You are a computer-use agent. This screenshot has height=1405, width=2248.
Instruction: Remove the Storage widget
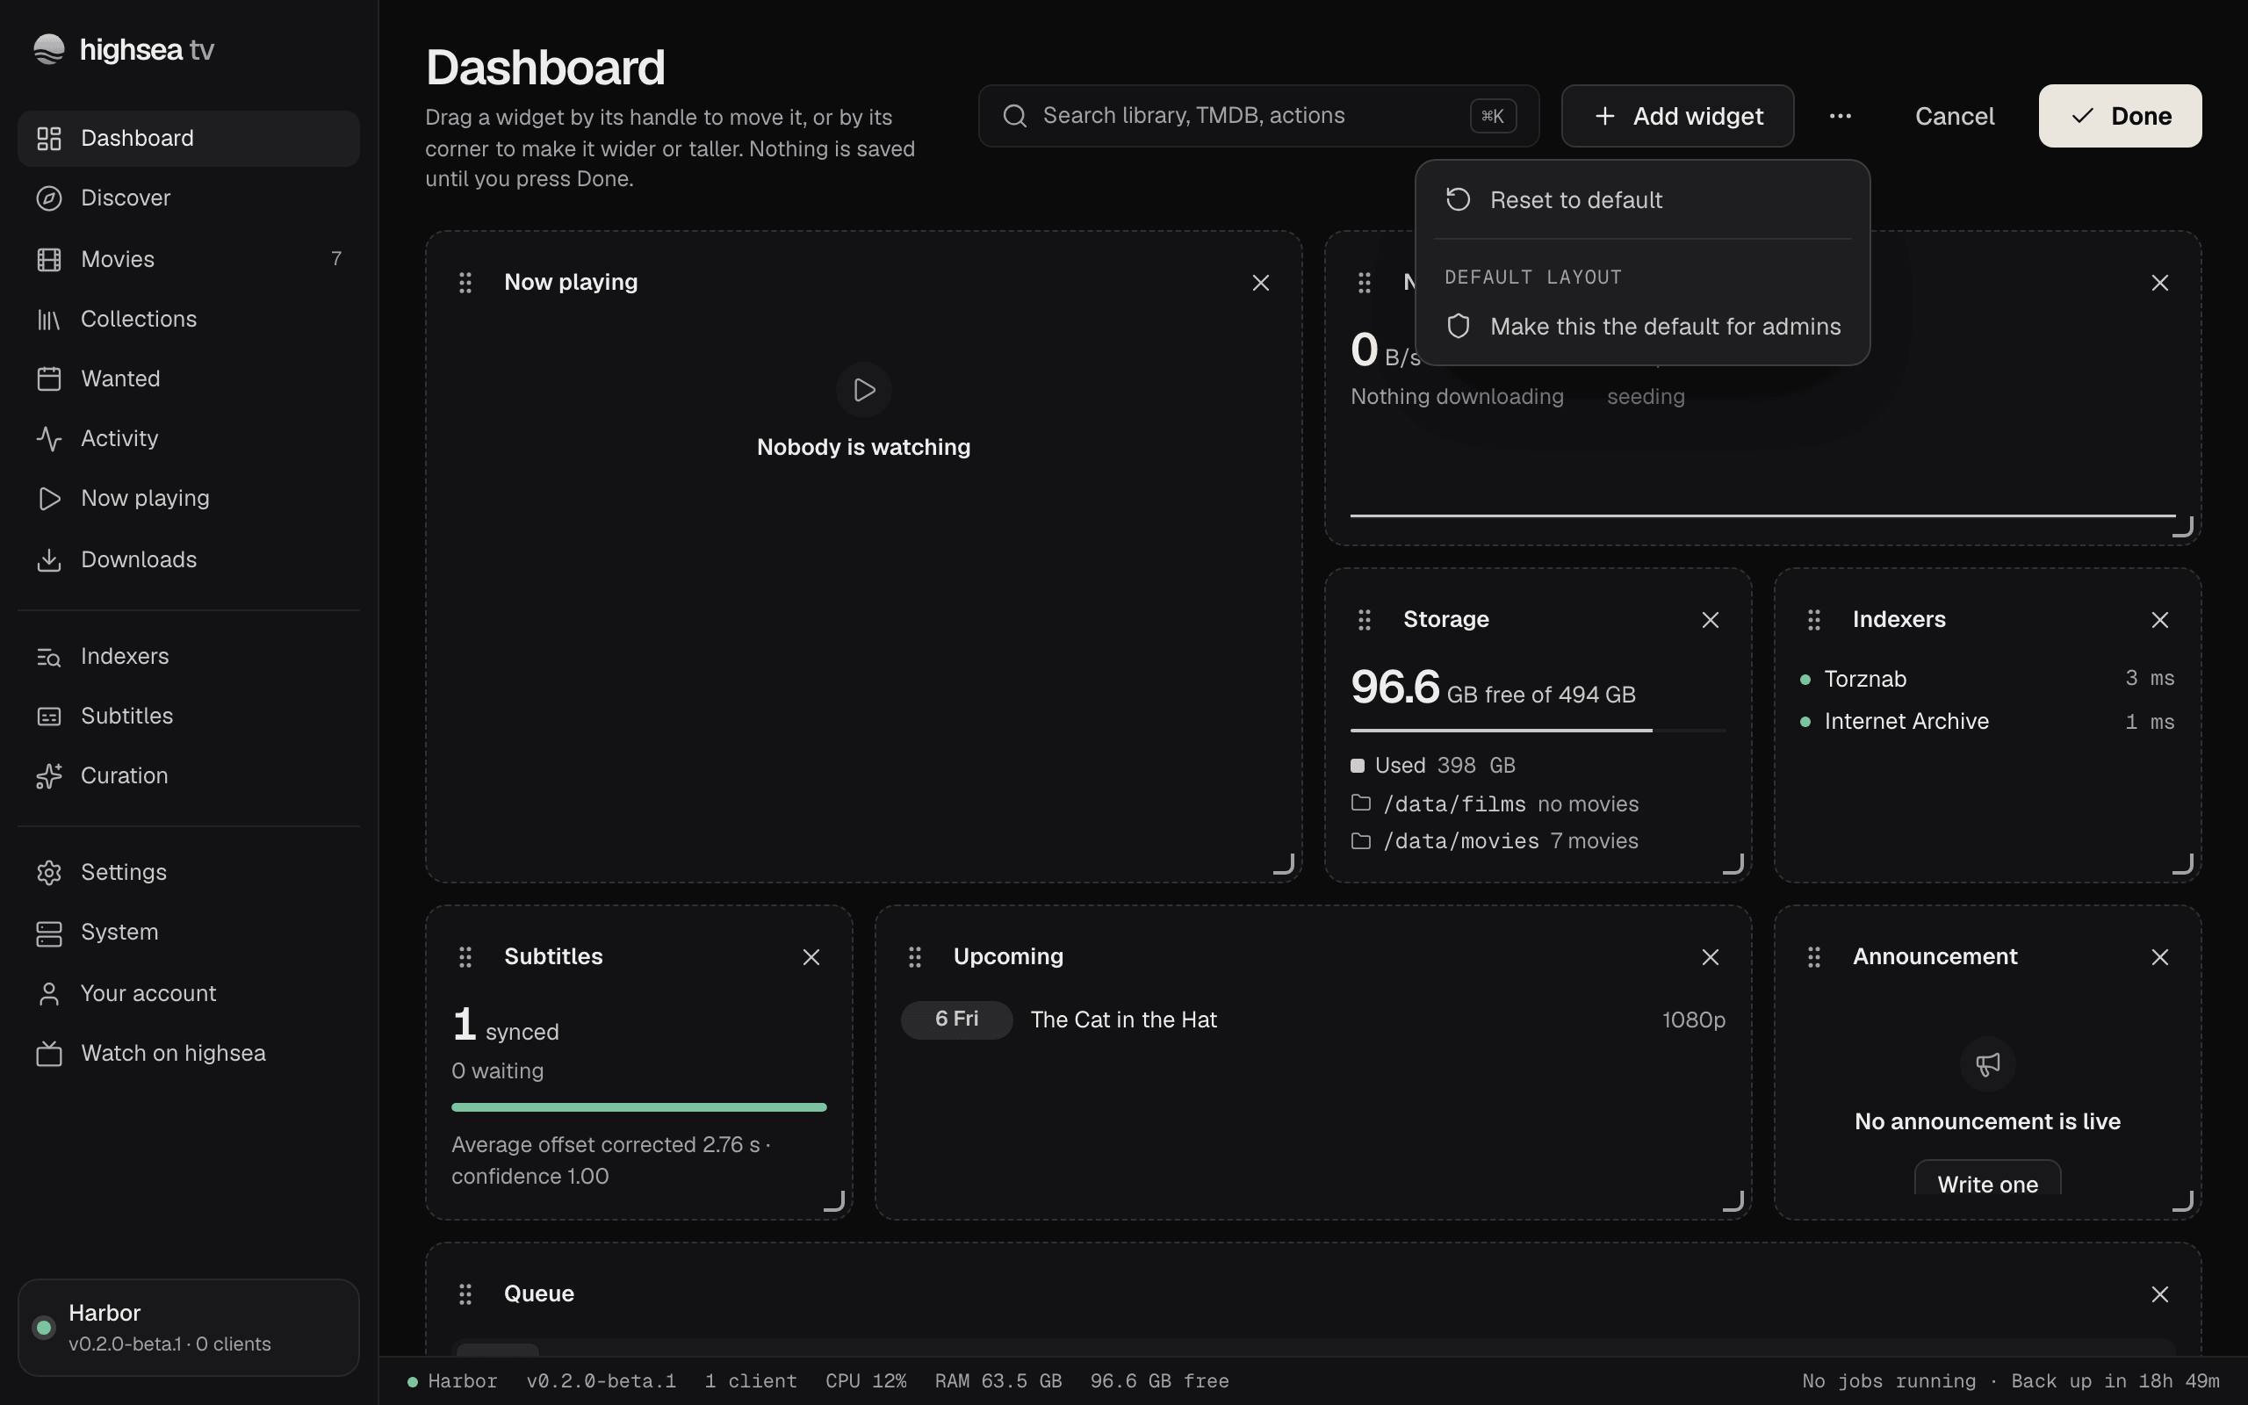tap(1711, 620)
